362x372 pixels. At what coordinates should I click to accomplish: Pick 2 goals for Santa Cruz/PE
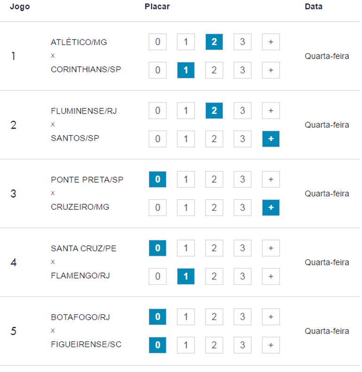(214, 248)
